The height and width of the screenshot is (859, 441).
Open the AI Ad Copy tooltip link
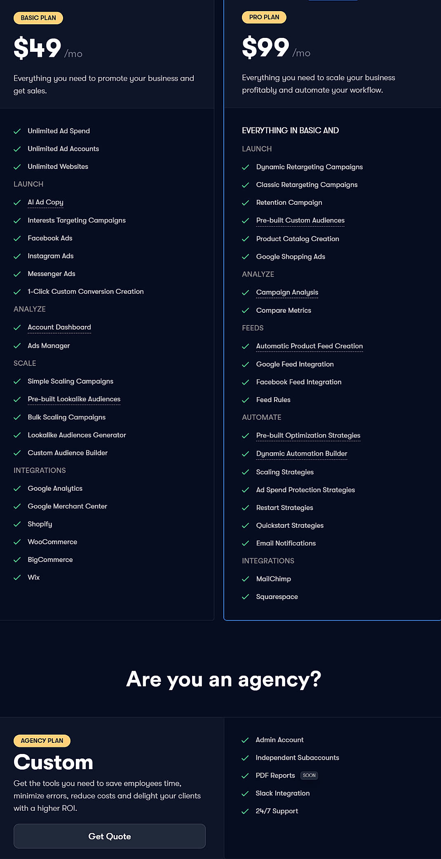[x=45, y=202]
